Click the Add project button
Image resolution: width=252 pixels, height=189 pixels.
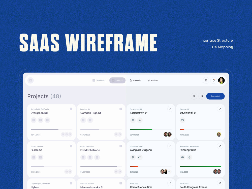(215, 96)
